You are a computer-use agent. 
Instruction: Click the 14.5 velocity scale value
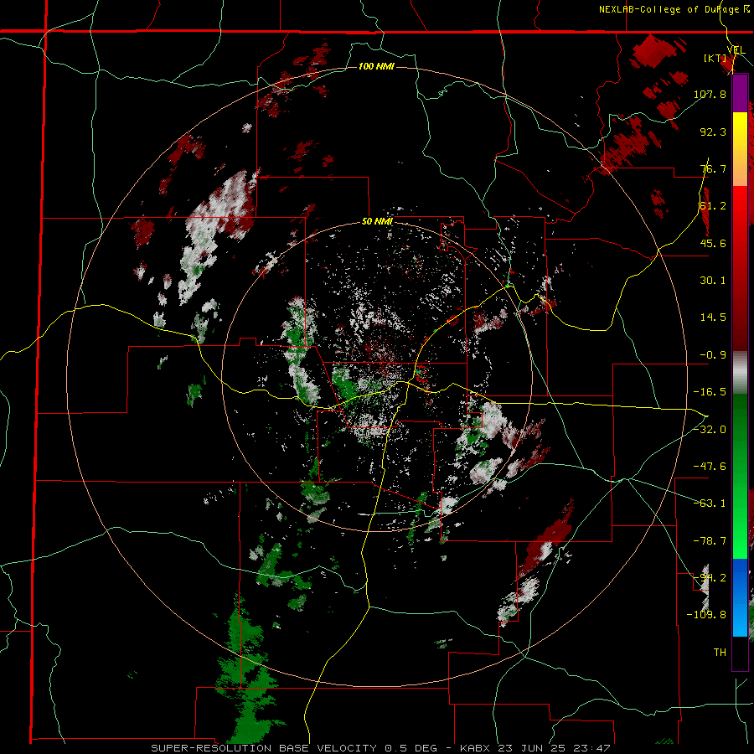pos(713,318)
